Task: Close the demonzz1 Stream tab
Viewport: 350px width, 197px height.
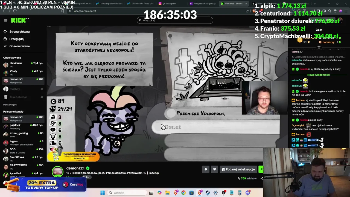Action: click(246, 4)
